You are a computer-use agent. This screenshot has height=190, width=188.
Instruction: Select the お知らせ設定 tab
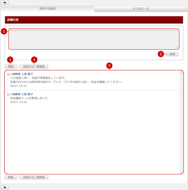coord(48,9)
